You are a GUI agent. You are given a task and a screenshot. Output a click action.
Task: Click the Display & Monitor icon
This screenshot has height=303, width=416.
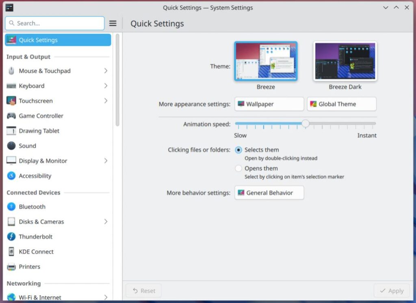coord(11,161)
